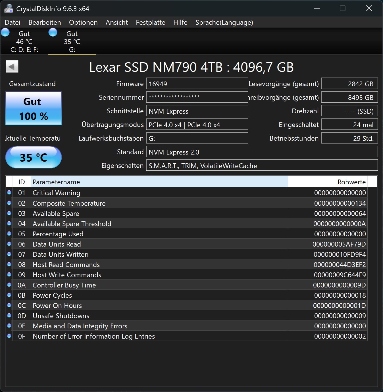Click the 35 °C temperature button
The image size is (383, 392).
click(34, 157)
